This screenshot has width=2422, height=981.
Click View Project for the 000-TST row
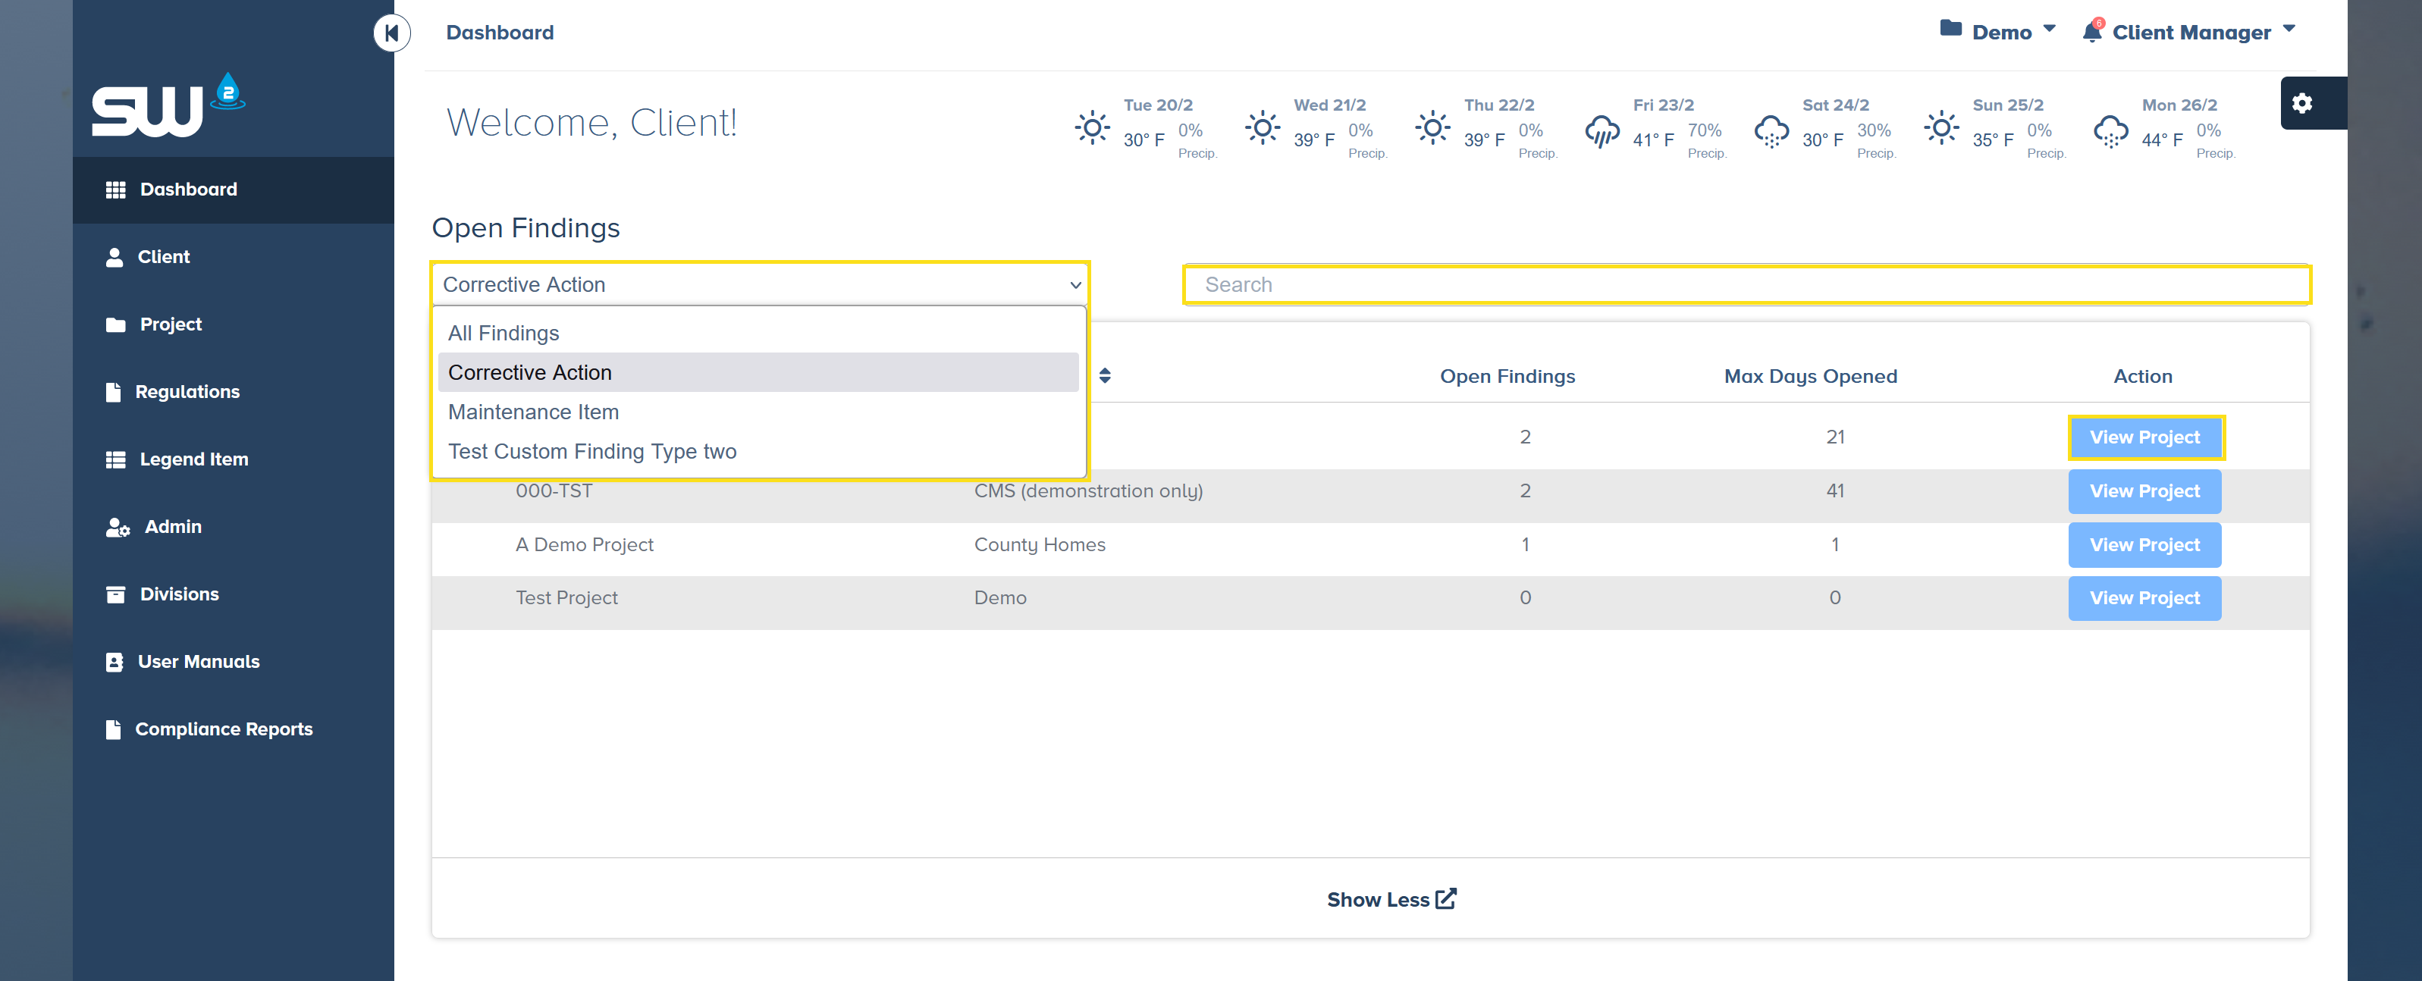click(2144, 491)
